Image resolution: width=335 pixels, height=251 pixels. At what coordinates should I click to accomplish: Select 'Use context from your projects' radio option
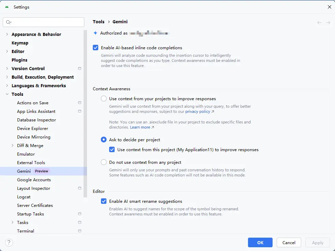tap(104, 99)
